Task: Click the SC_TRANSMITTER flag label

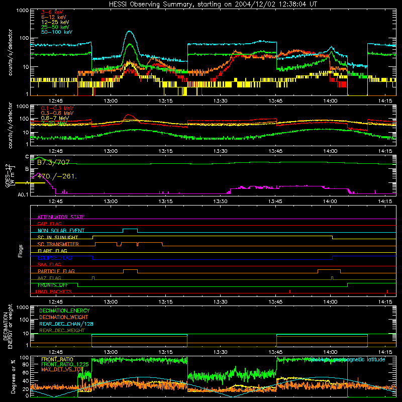Action: (x=58, y=244)
